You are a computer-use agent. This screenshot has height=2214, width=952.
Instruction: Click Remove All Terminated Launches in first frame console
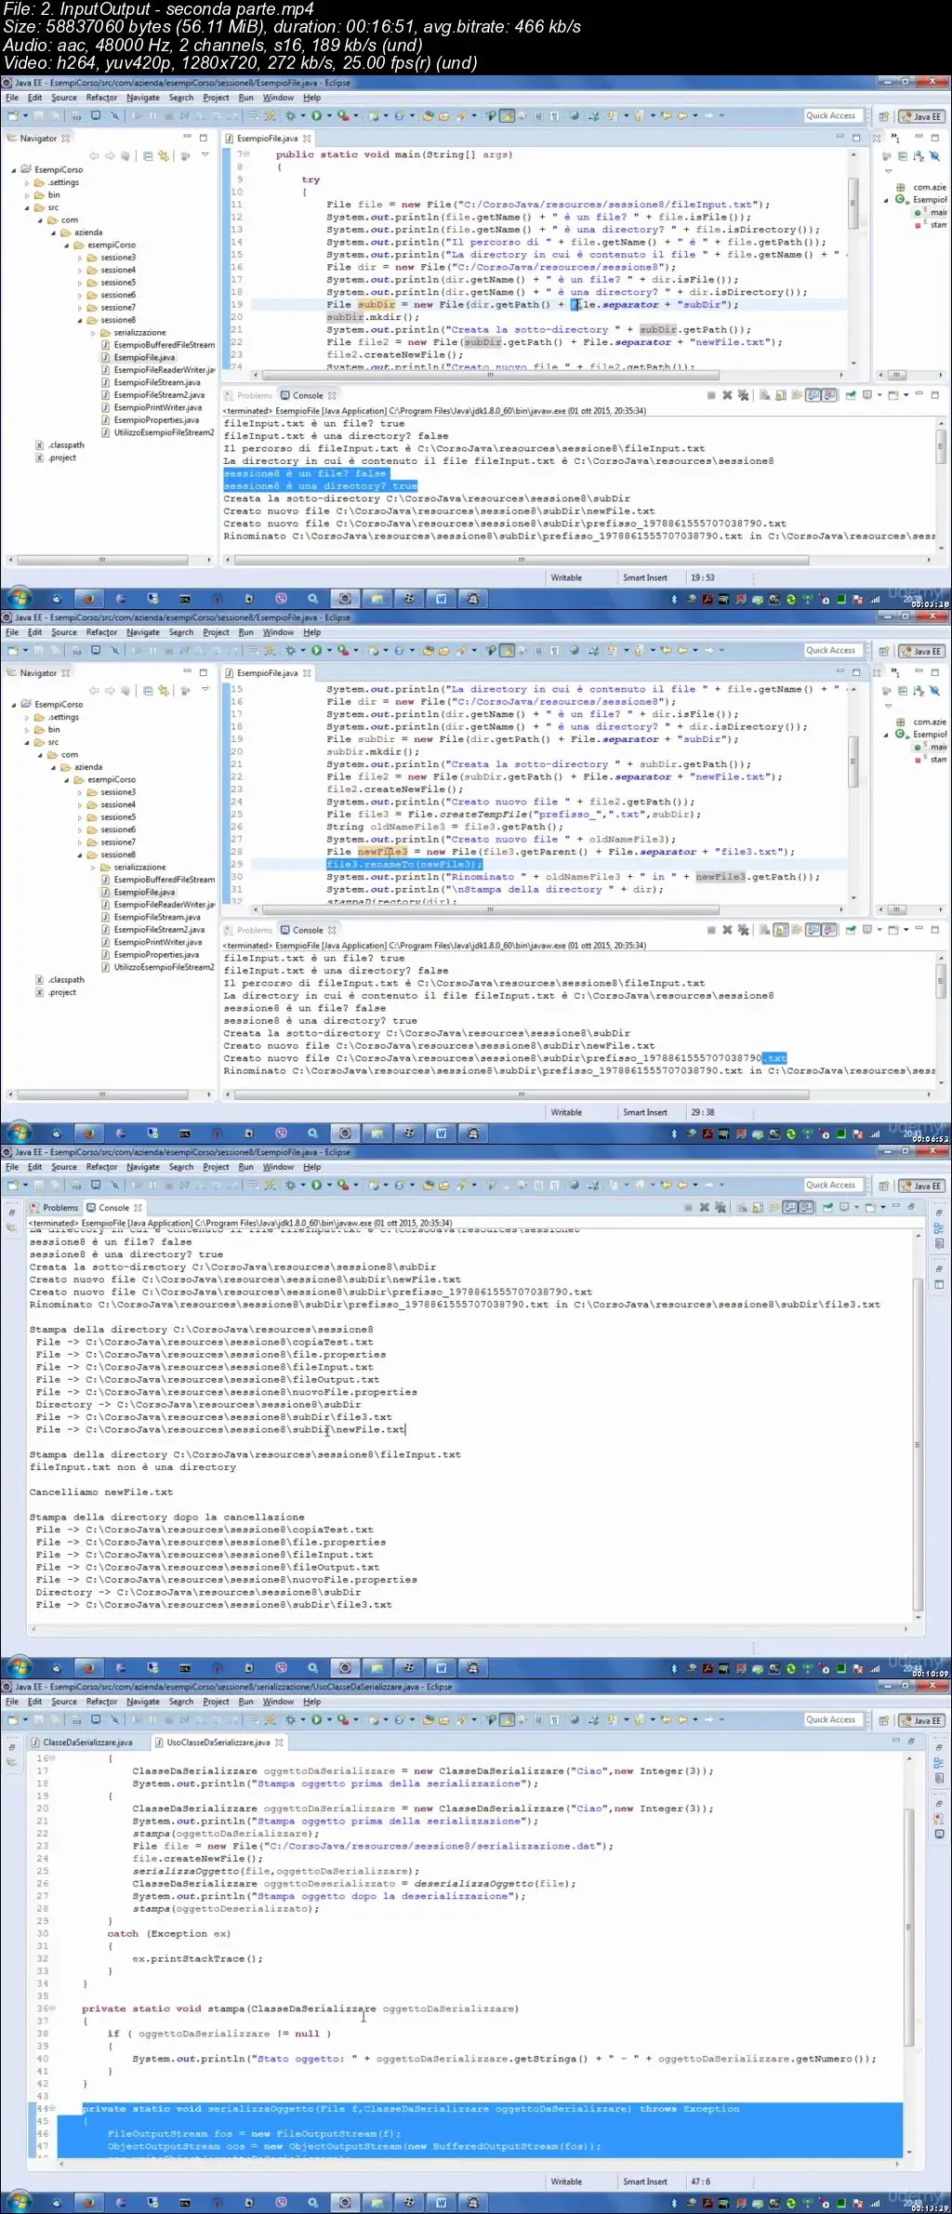point(743,395)
